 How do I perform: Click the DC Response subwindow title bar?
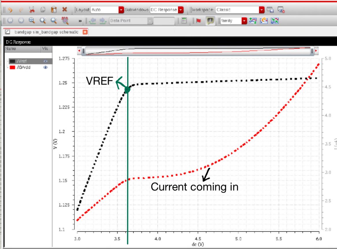170,42
